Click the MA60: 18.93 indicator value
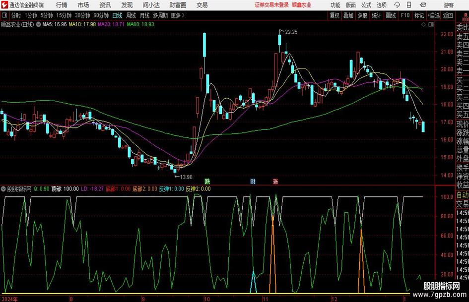 tap(140, 24)
